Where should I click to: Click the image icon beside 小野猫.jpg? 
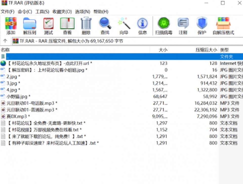coord(3,97)
